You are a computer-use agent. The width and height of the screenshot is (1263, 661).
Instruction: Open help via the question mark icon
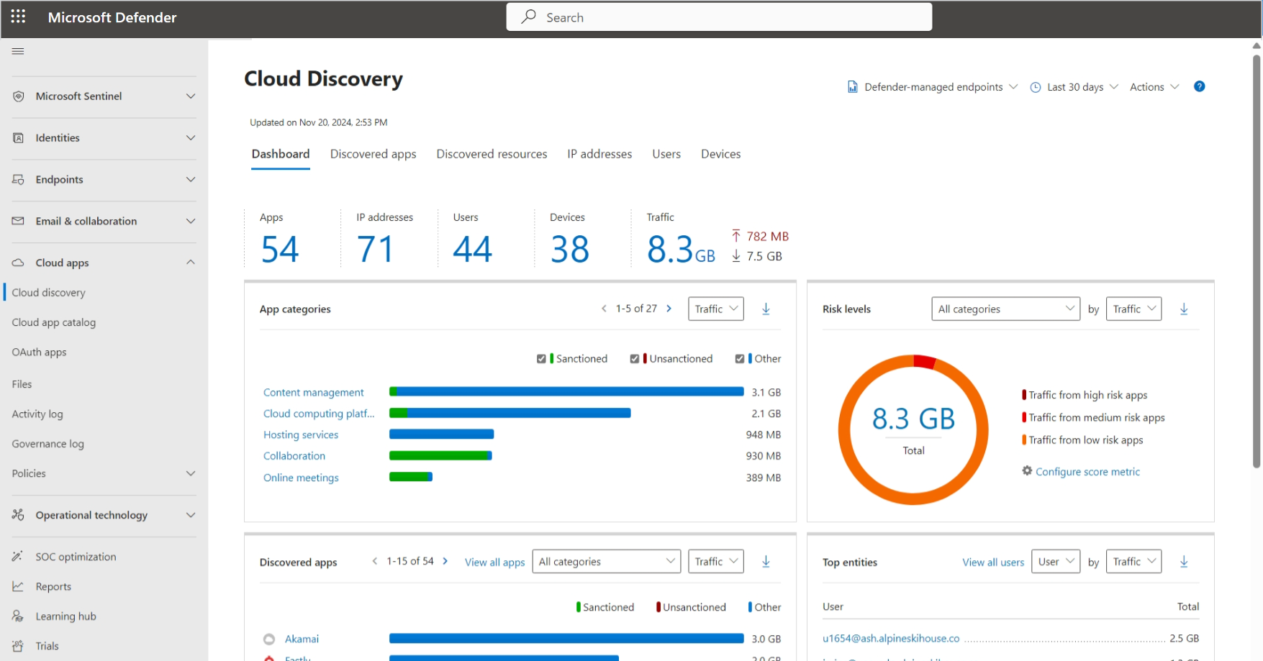point(1200,86)
